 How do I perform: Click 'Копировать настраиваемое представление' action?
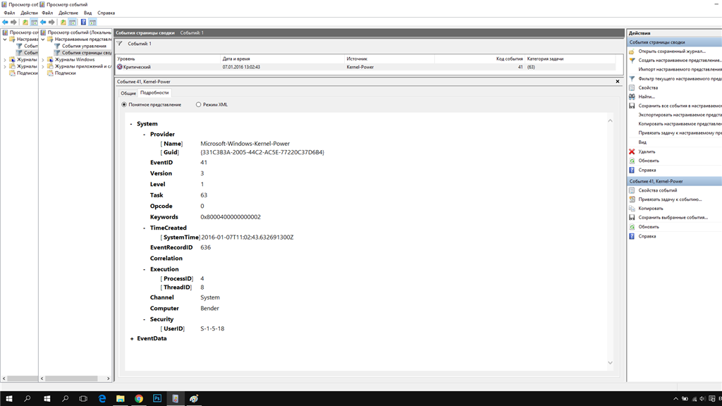point(680,124)
